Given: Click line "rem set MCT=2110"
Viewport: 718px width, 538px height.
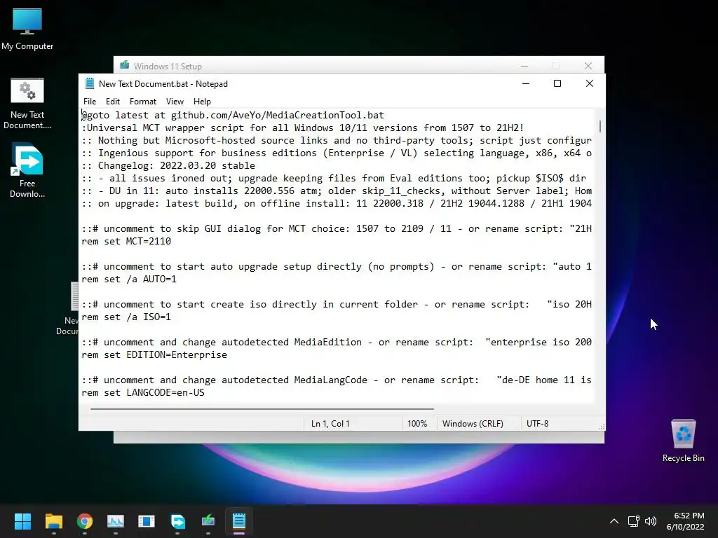Looking at the screenshot, I should tap(126, 242).
